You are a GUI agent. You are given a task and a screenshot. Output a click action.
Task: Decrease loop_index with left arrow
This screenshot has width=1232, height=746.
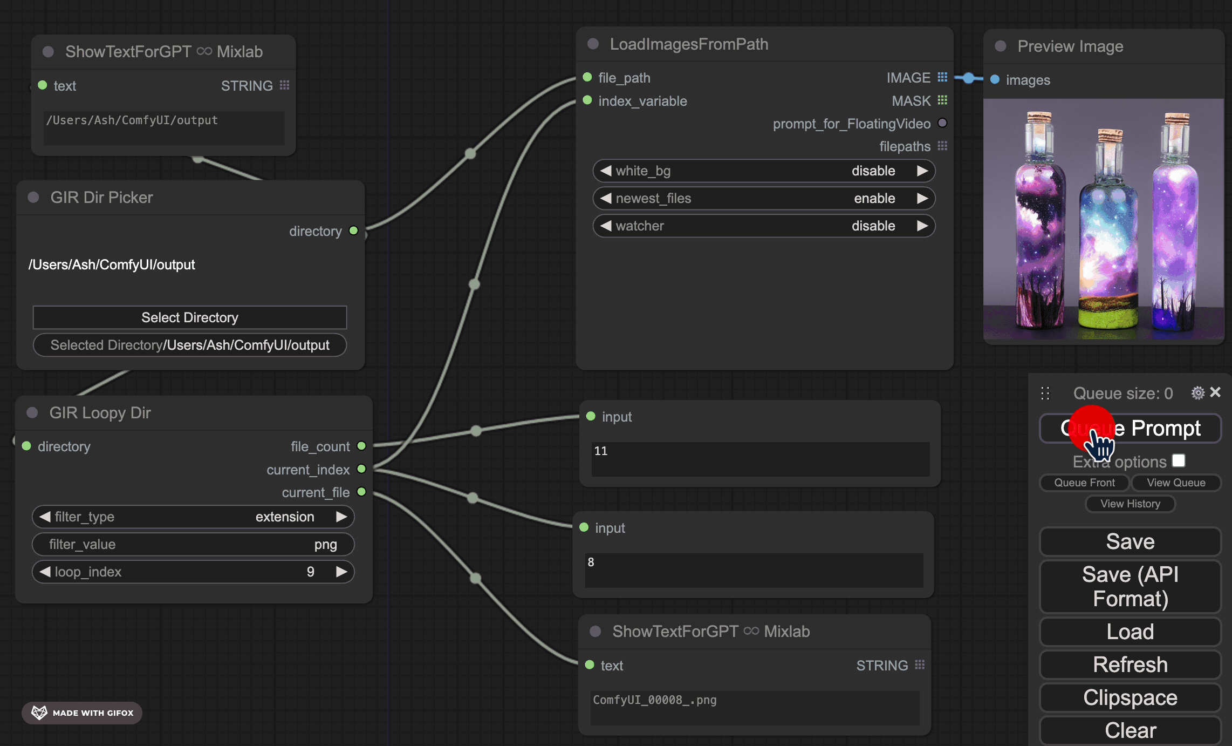pos(45,572)
